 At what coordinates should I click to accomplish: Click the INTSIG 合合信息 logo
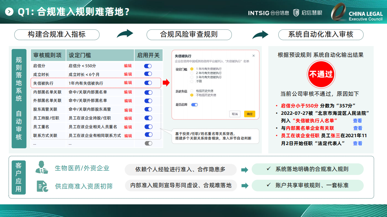point(268,13)
